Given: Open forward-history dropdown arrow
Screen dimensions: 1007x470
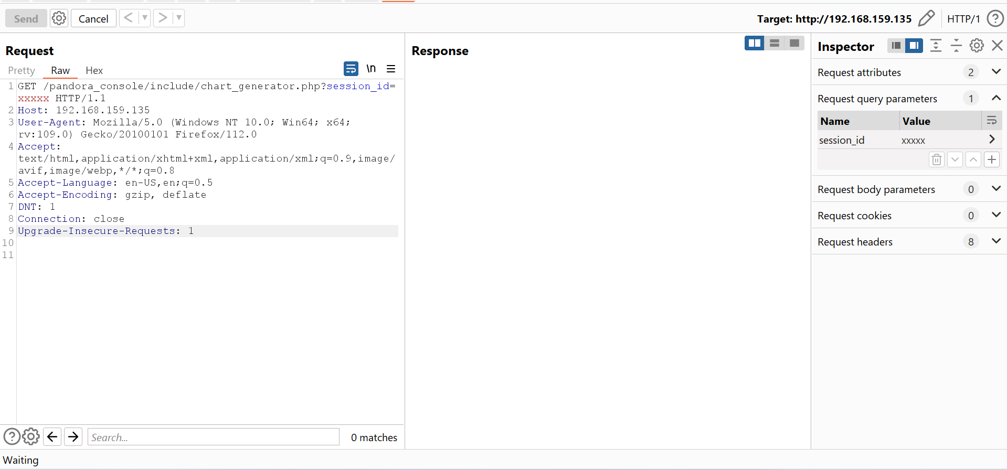Looking at the screenshot, I should (x=179, y=18).
